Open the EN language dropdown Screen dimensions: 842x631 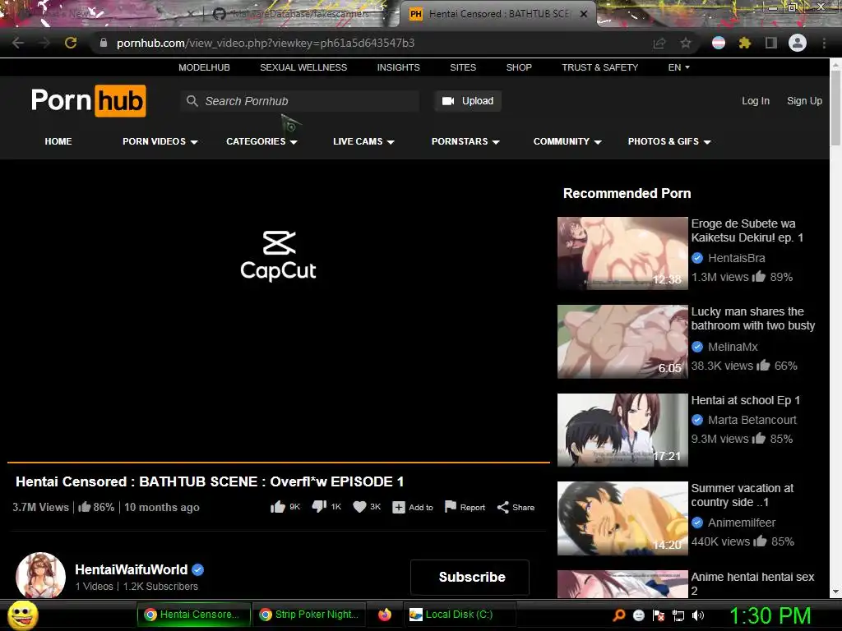pyautogui.click(x=678, y=67)
